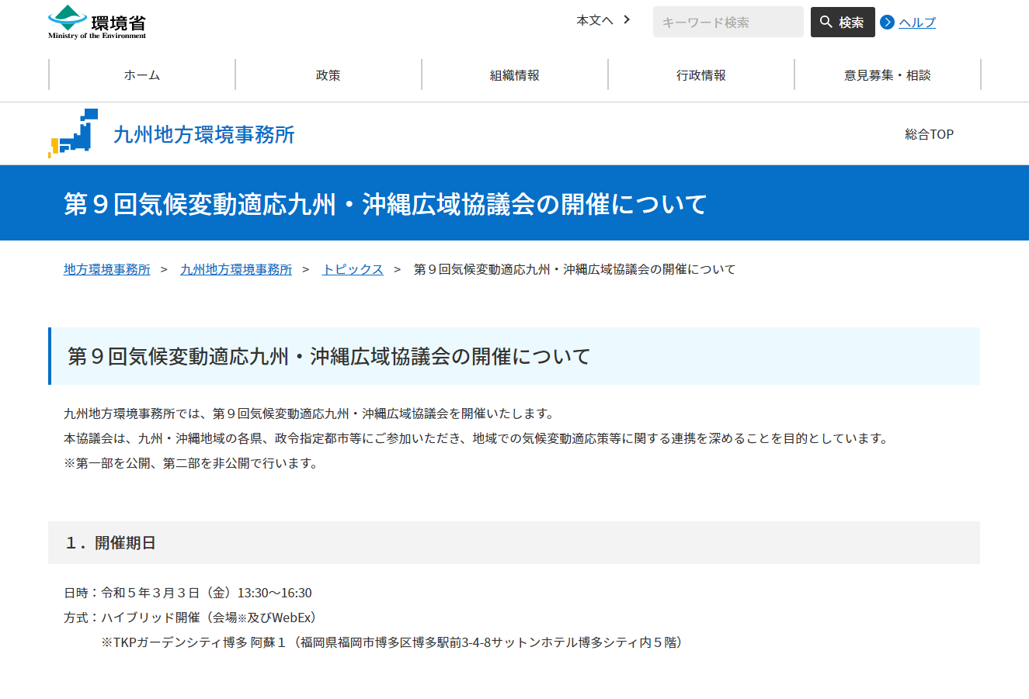This screenshot has width=1029, height=699.
Task: Click the breadcrumb chevron after トピックス
Action: point(398,268)
